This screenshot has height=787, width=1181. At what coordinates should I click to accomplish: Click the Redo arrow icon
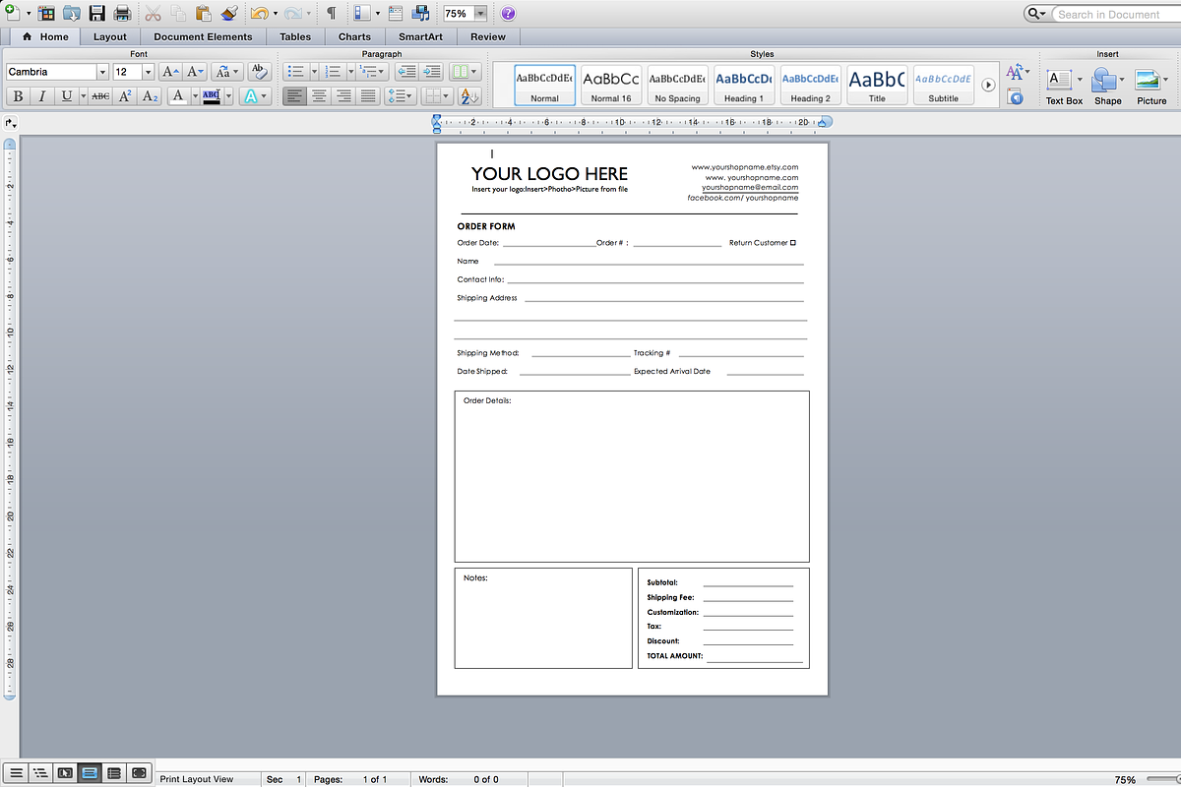coord(293,13)
